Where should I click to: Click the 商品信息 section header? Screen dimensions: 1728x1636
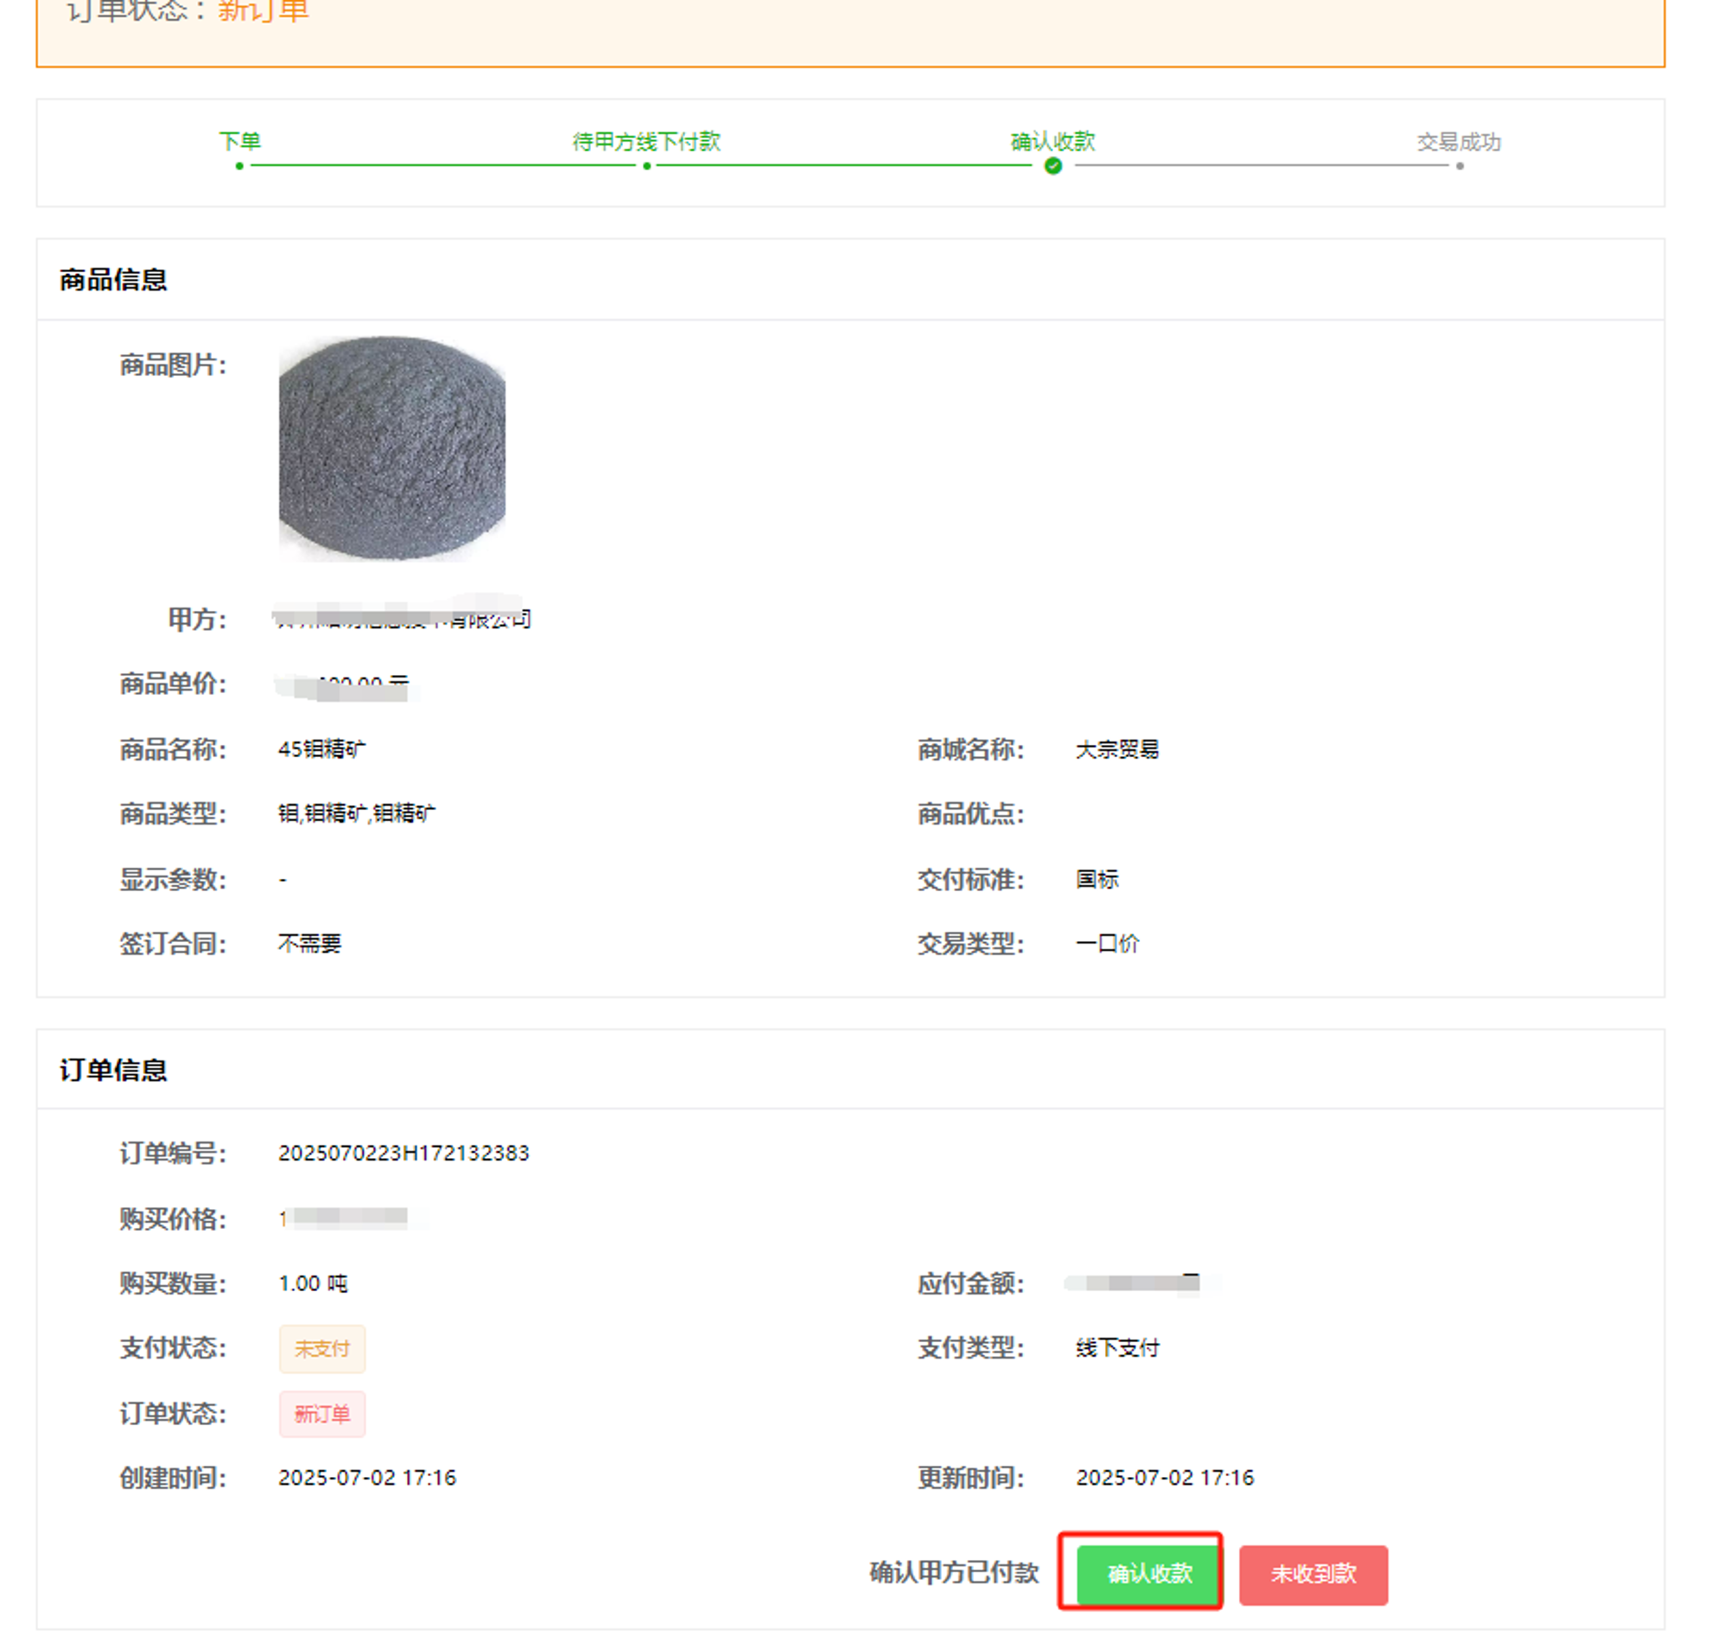(x=113, y=280)
